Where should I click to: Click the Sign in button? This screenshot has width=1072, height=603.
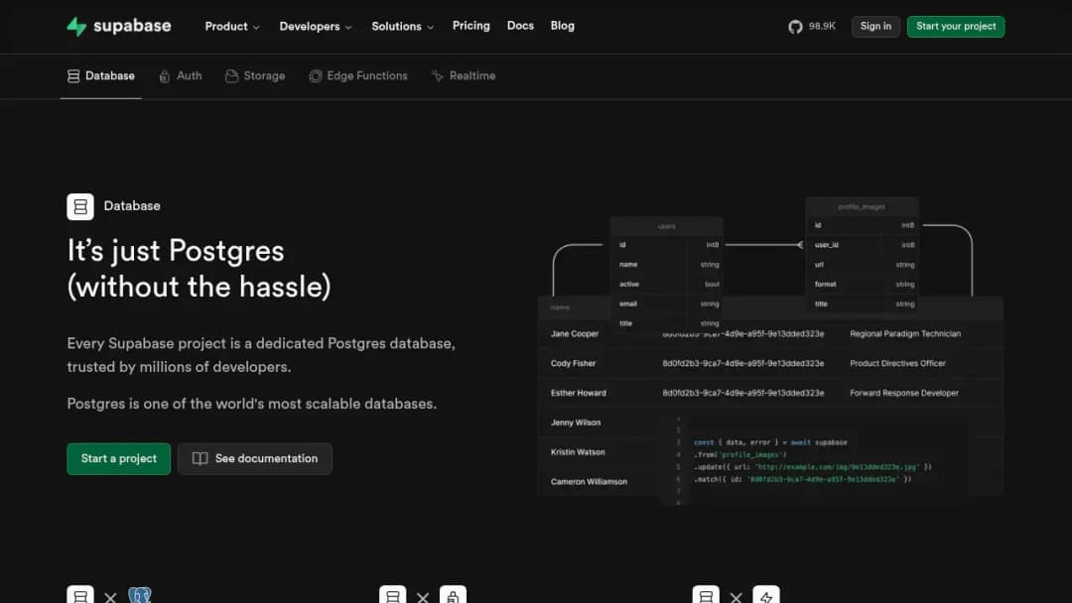point(875,27)
